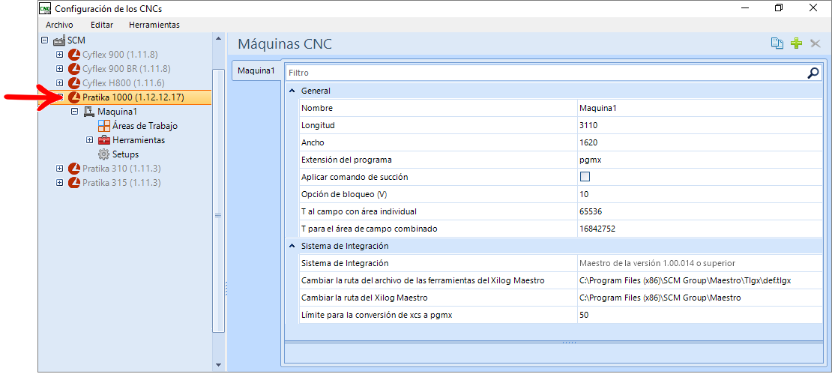Click the T al campo con área individual label

pyautogui.click(x=359, y=211)
